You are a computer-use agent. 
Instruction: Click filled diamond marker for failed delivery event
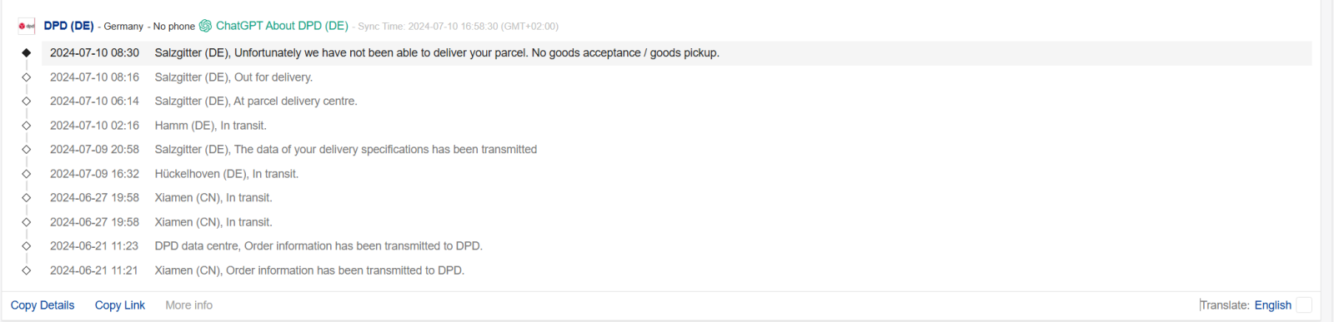(27, 52)
